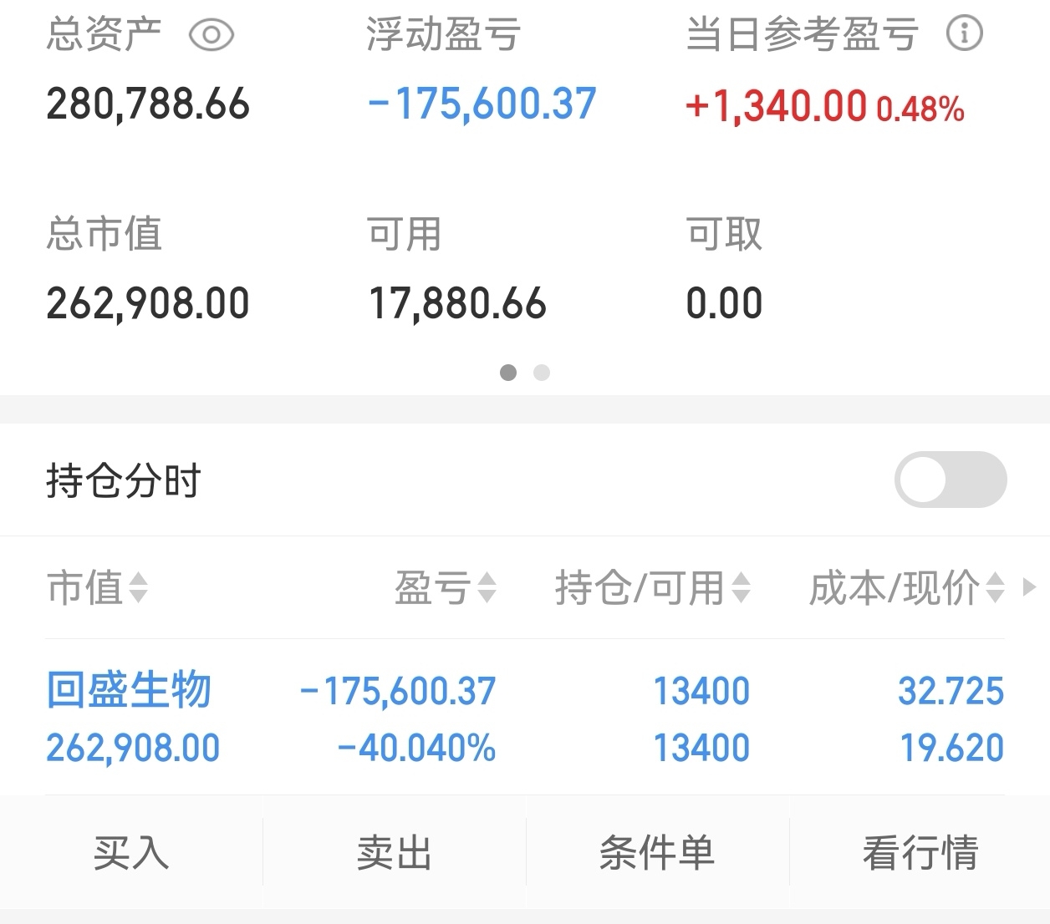Open 看行情 for the stock
Screen dimensions: 1050x924
point(920,852)
